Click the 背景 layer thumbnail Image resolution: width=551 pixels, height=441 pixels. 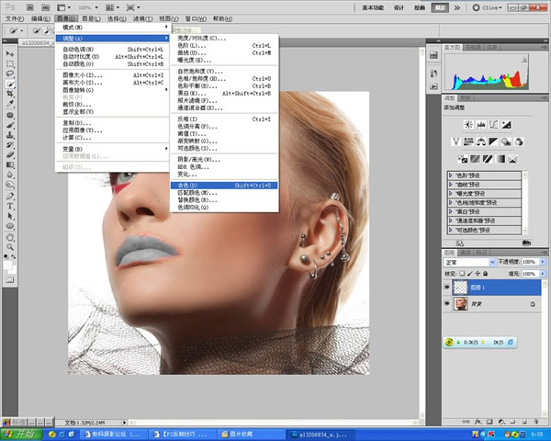click(x=460, y=303)
